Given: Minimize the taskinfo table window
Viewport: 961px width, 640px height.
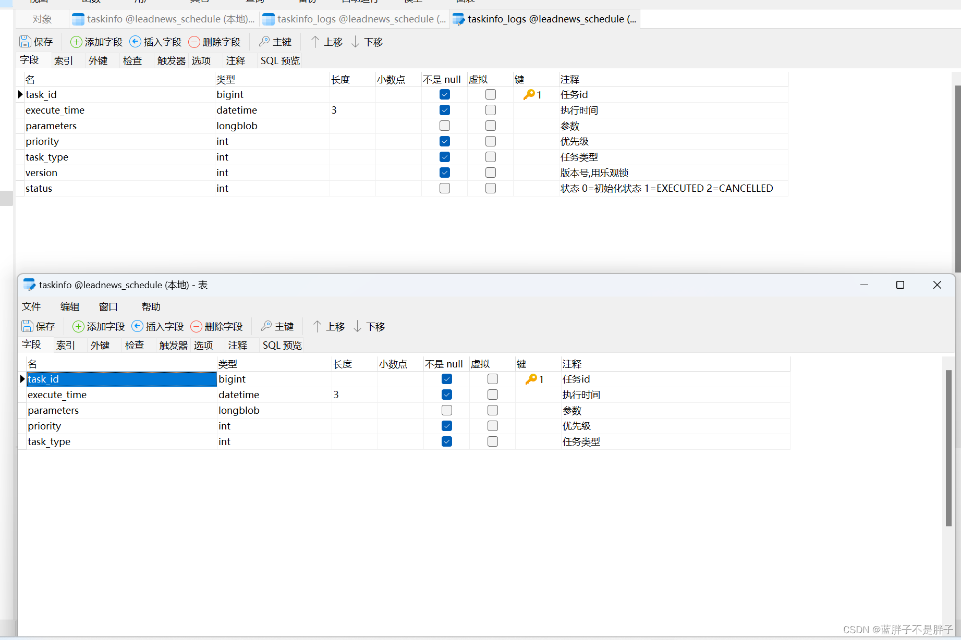Looking at the screenshot, I should pyautogui.click(x=864, y=285).
